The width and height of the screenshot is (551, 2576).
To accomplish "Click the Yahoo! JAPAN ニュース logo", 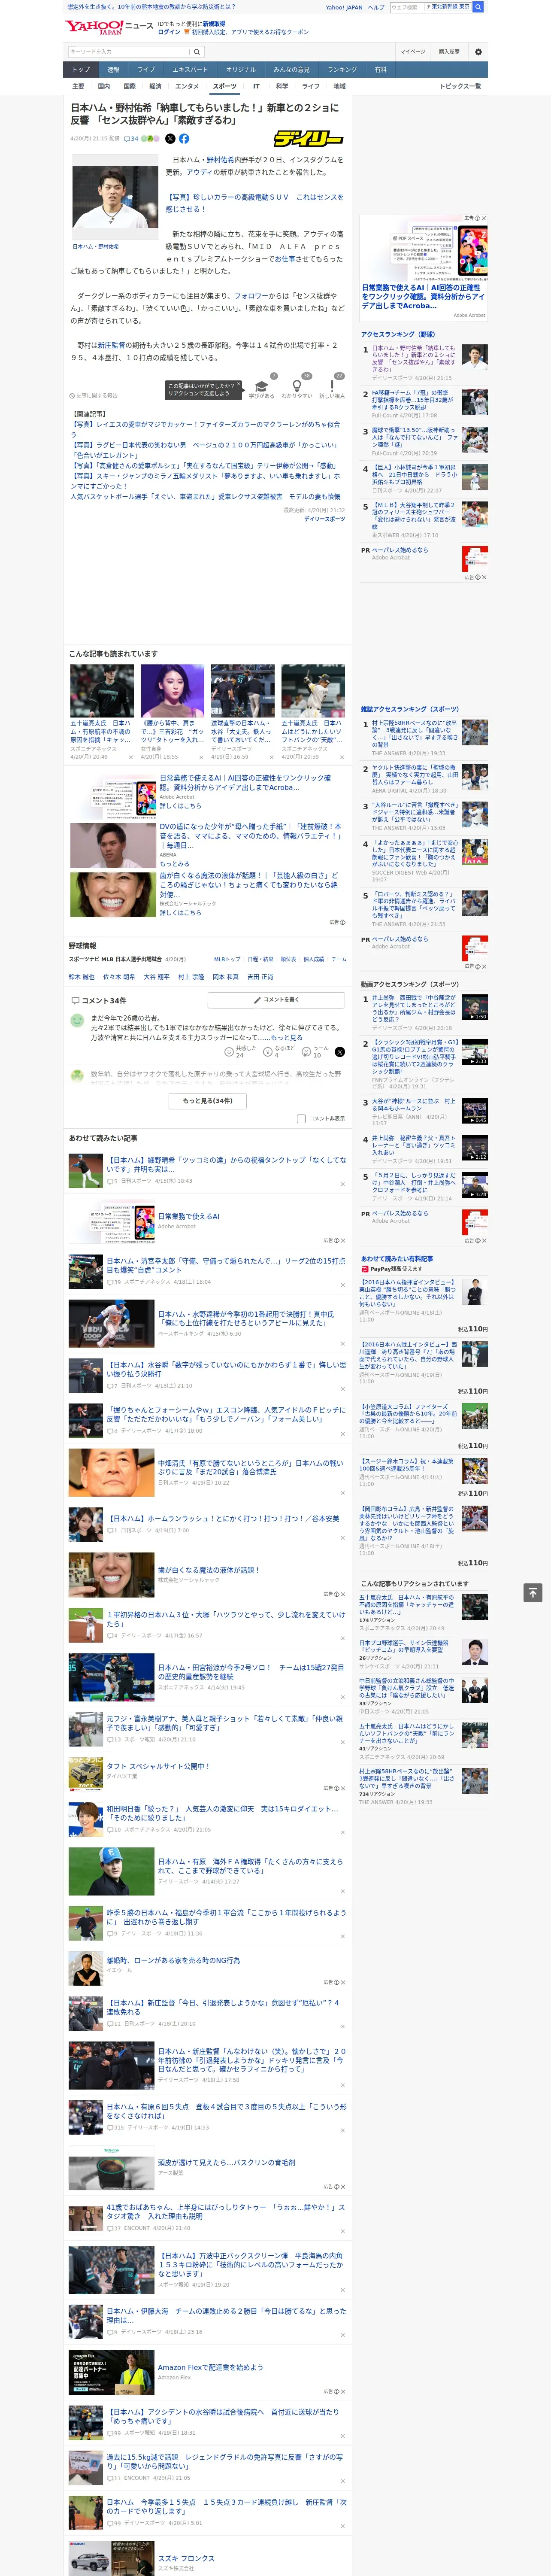I will coord(109,27).
